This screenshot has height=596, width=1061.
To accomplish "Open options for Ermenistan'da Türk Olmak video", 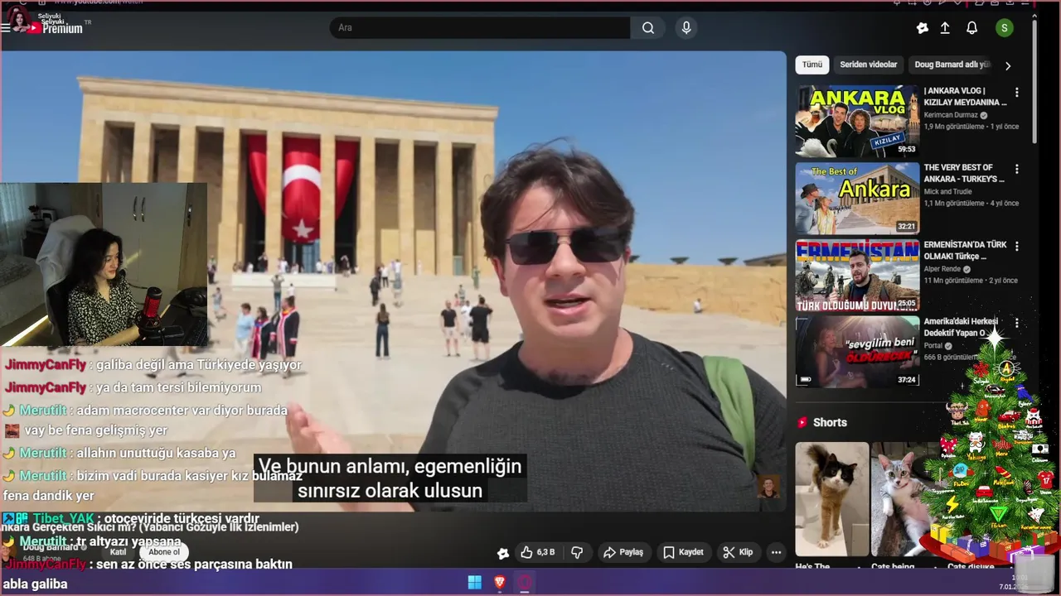I will [1016, 247].
